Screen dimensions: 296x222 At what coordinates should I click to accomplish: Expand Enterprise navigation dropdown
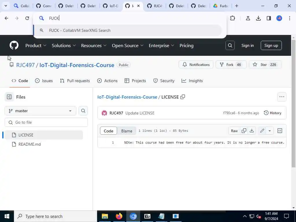click(161, 45)
